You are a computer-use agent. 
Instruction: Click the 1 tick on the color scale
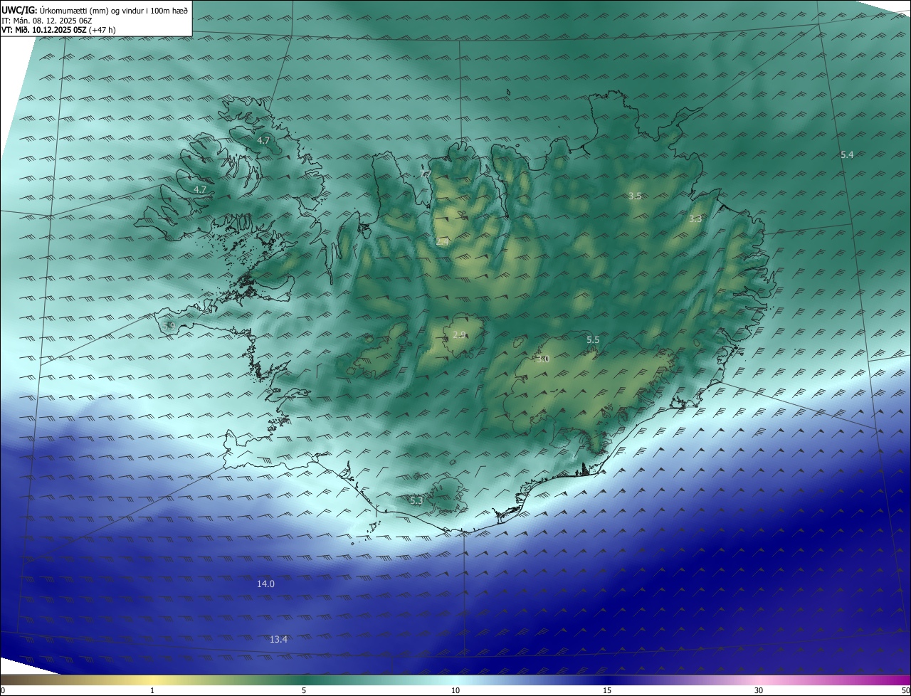(x=152, y=690)
